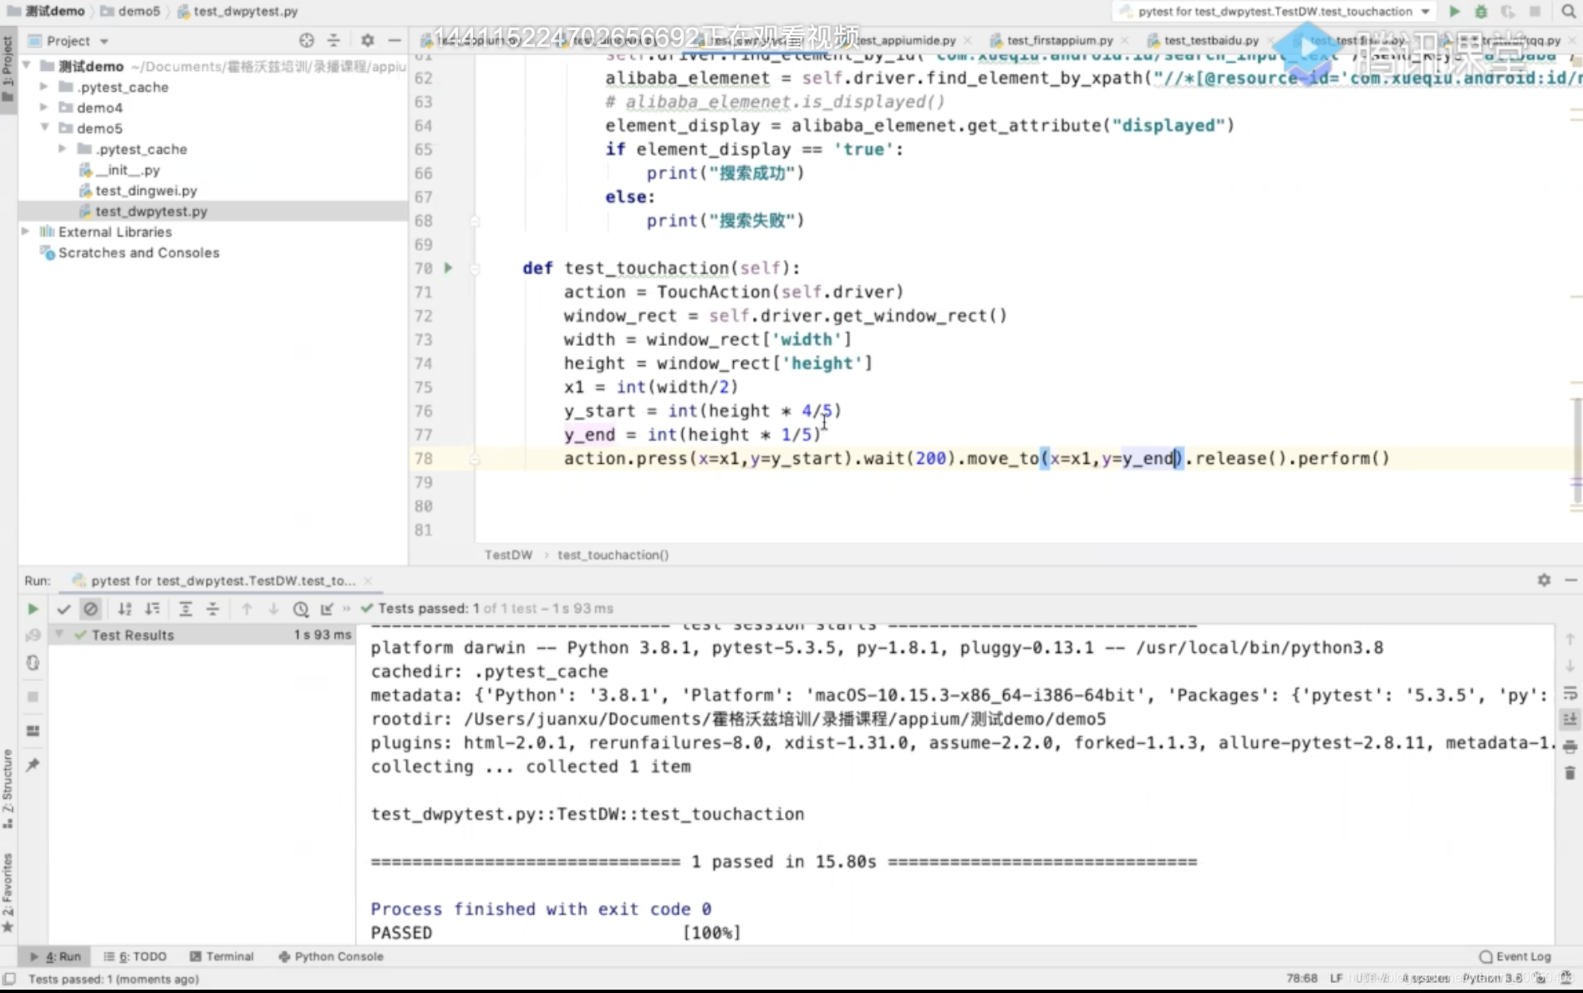Pin the Run tab
The width and height of the screenshot is (1583, 993).
(x=33, y=765)
